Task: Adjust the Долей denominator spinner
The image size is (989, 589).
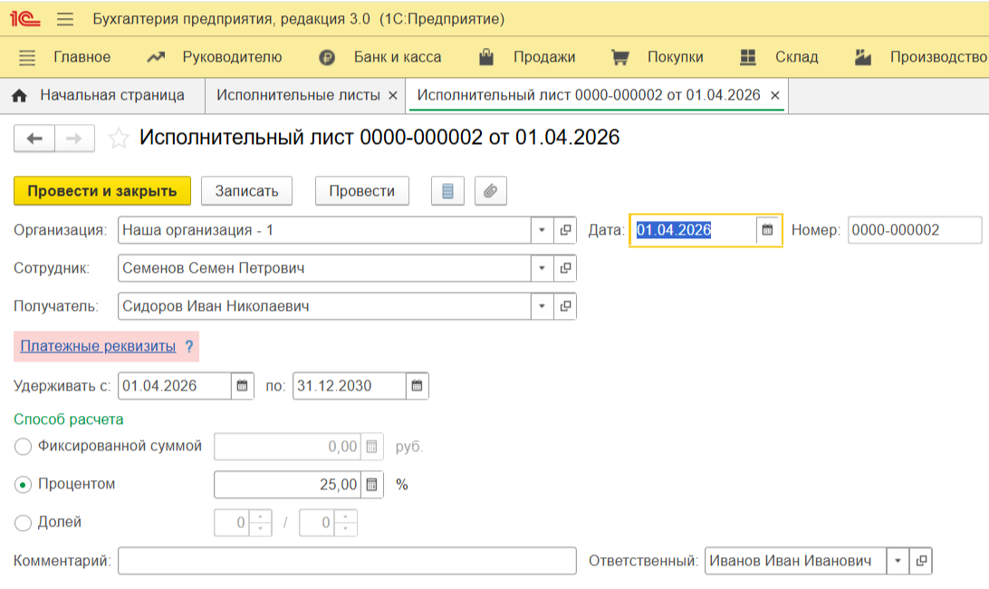Action: (x=346, y=523)
